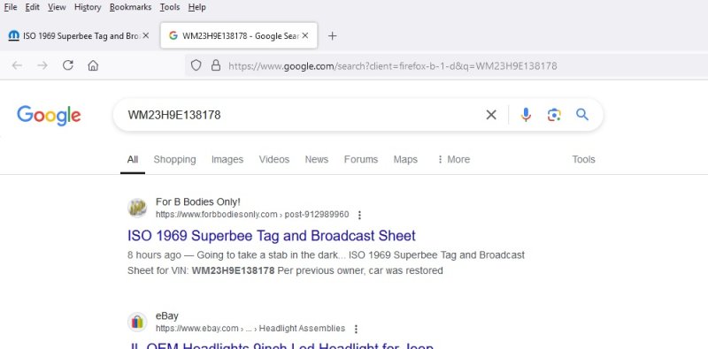The height and width of the screenshot is (349, 708).
Task: Click the '8 hours ago' snippet text
Action: pyautogui.click(x=154, y=255)
